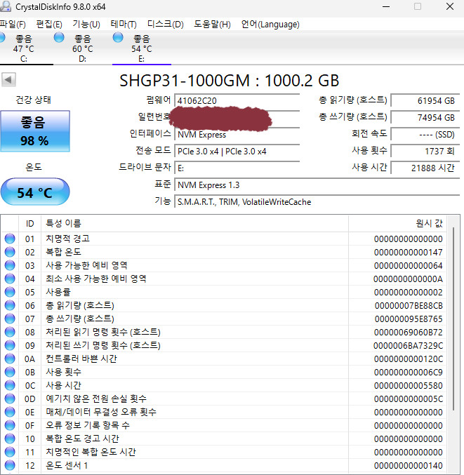Open the 파일(F) menu
Screen dimensions: 464x475
pyautogui.click(x=13, y=25)
